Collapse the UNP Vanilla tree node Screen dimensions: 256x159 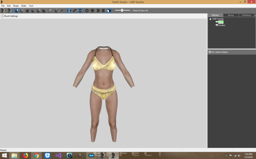(210, 19)
